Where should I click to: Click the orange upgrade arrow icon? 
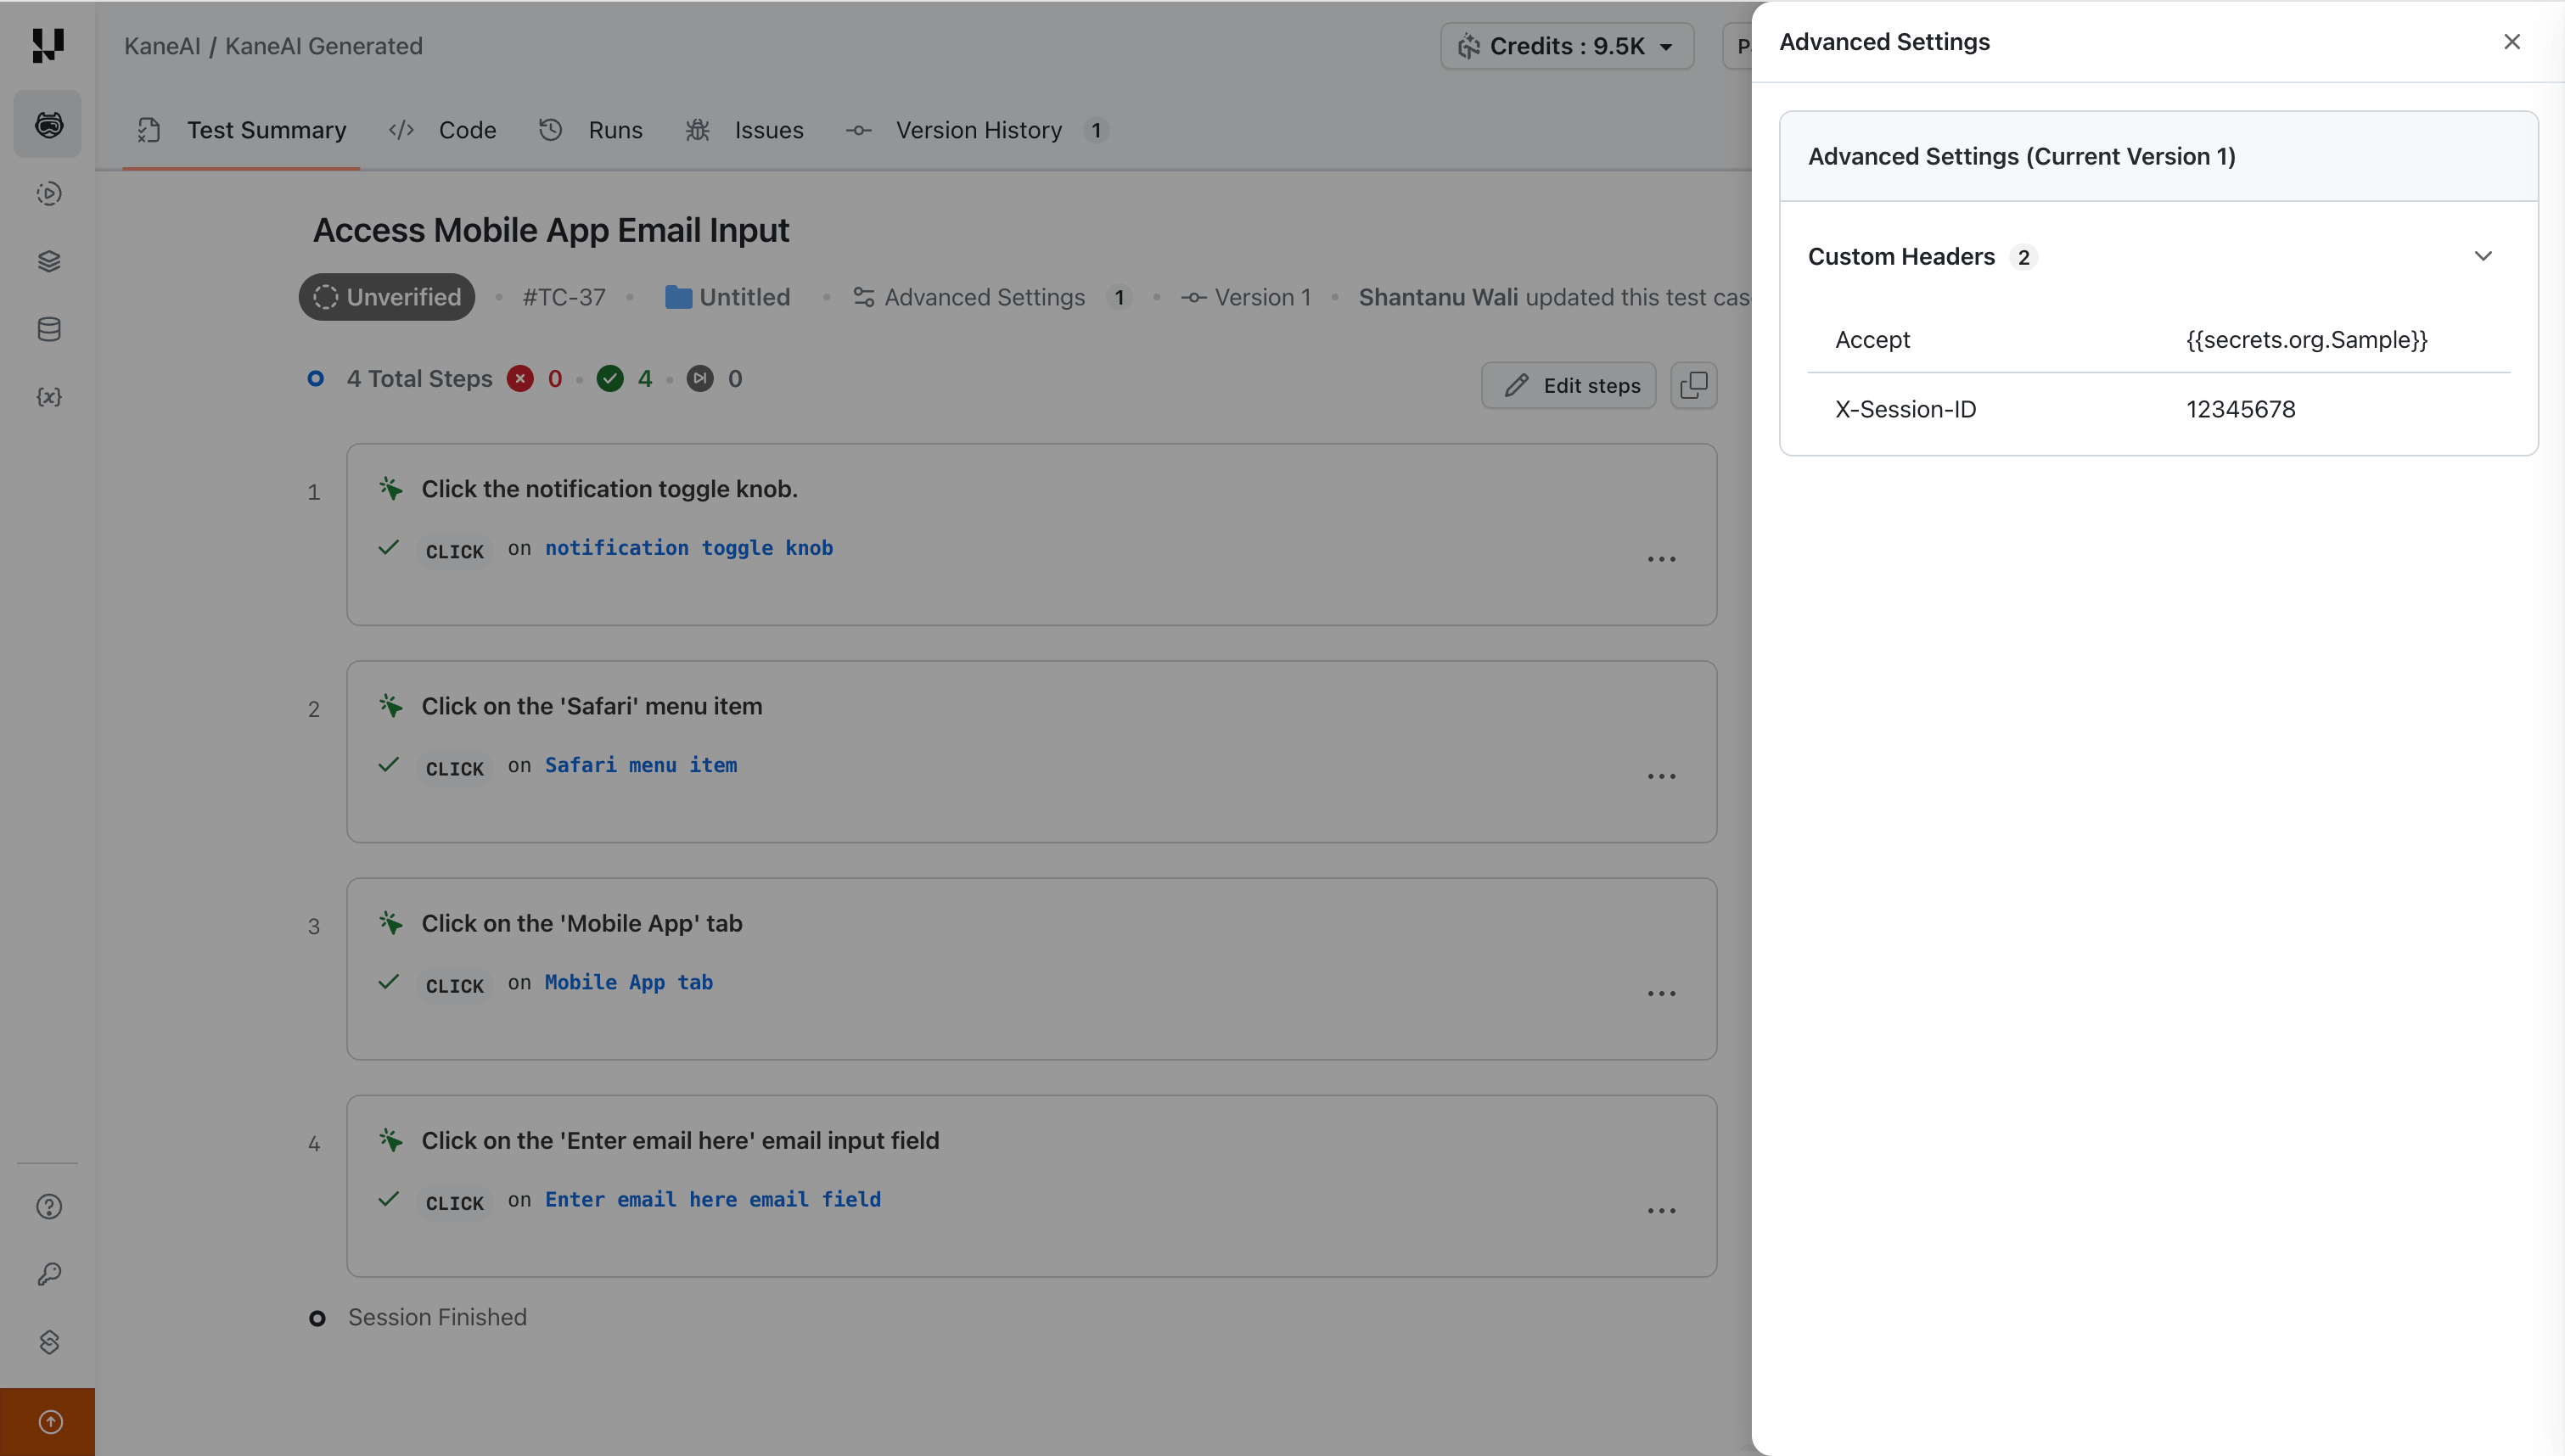point(49,1422)
